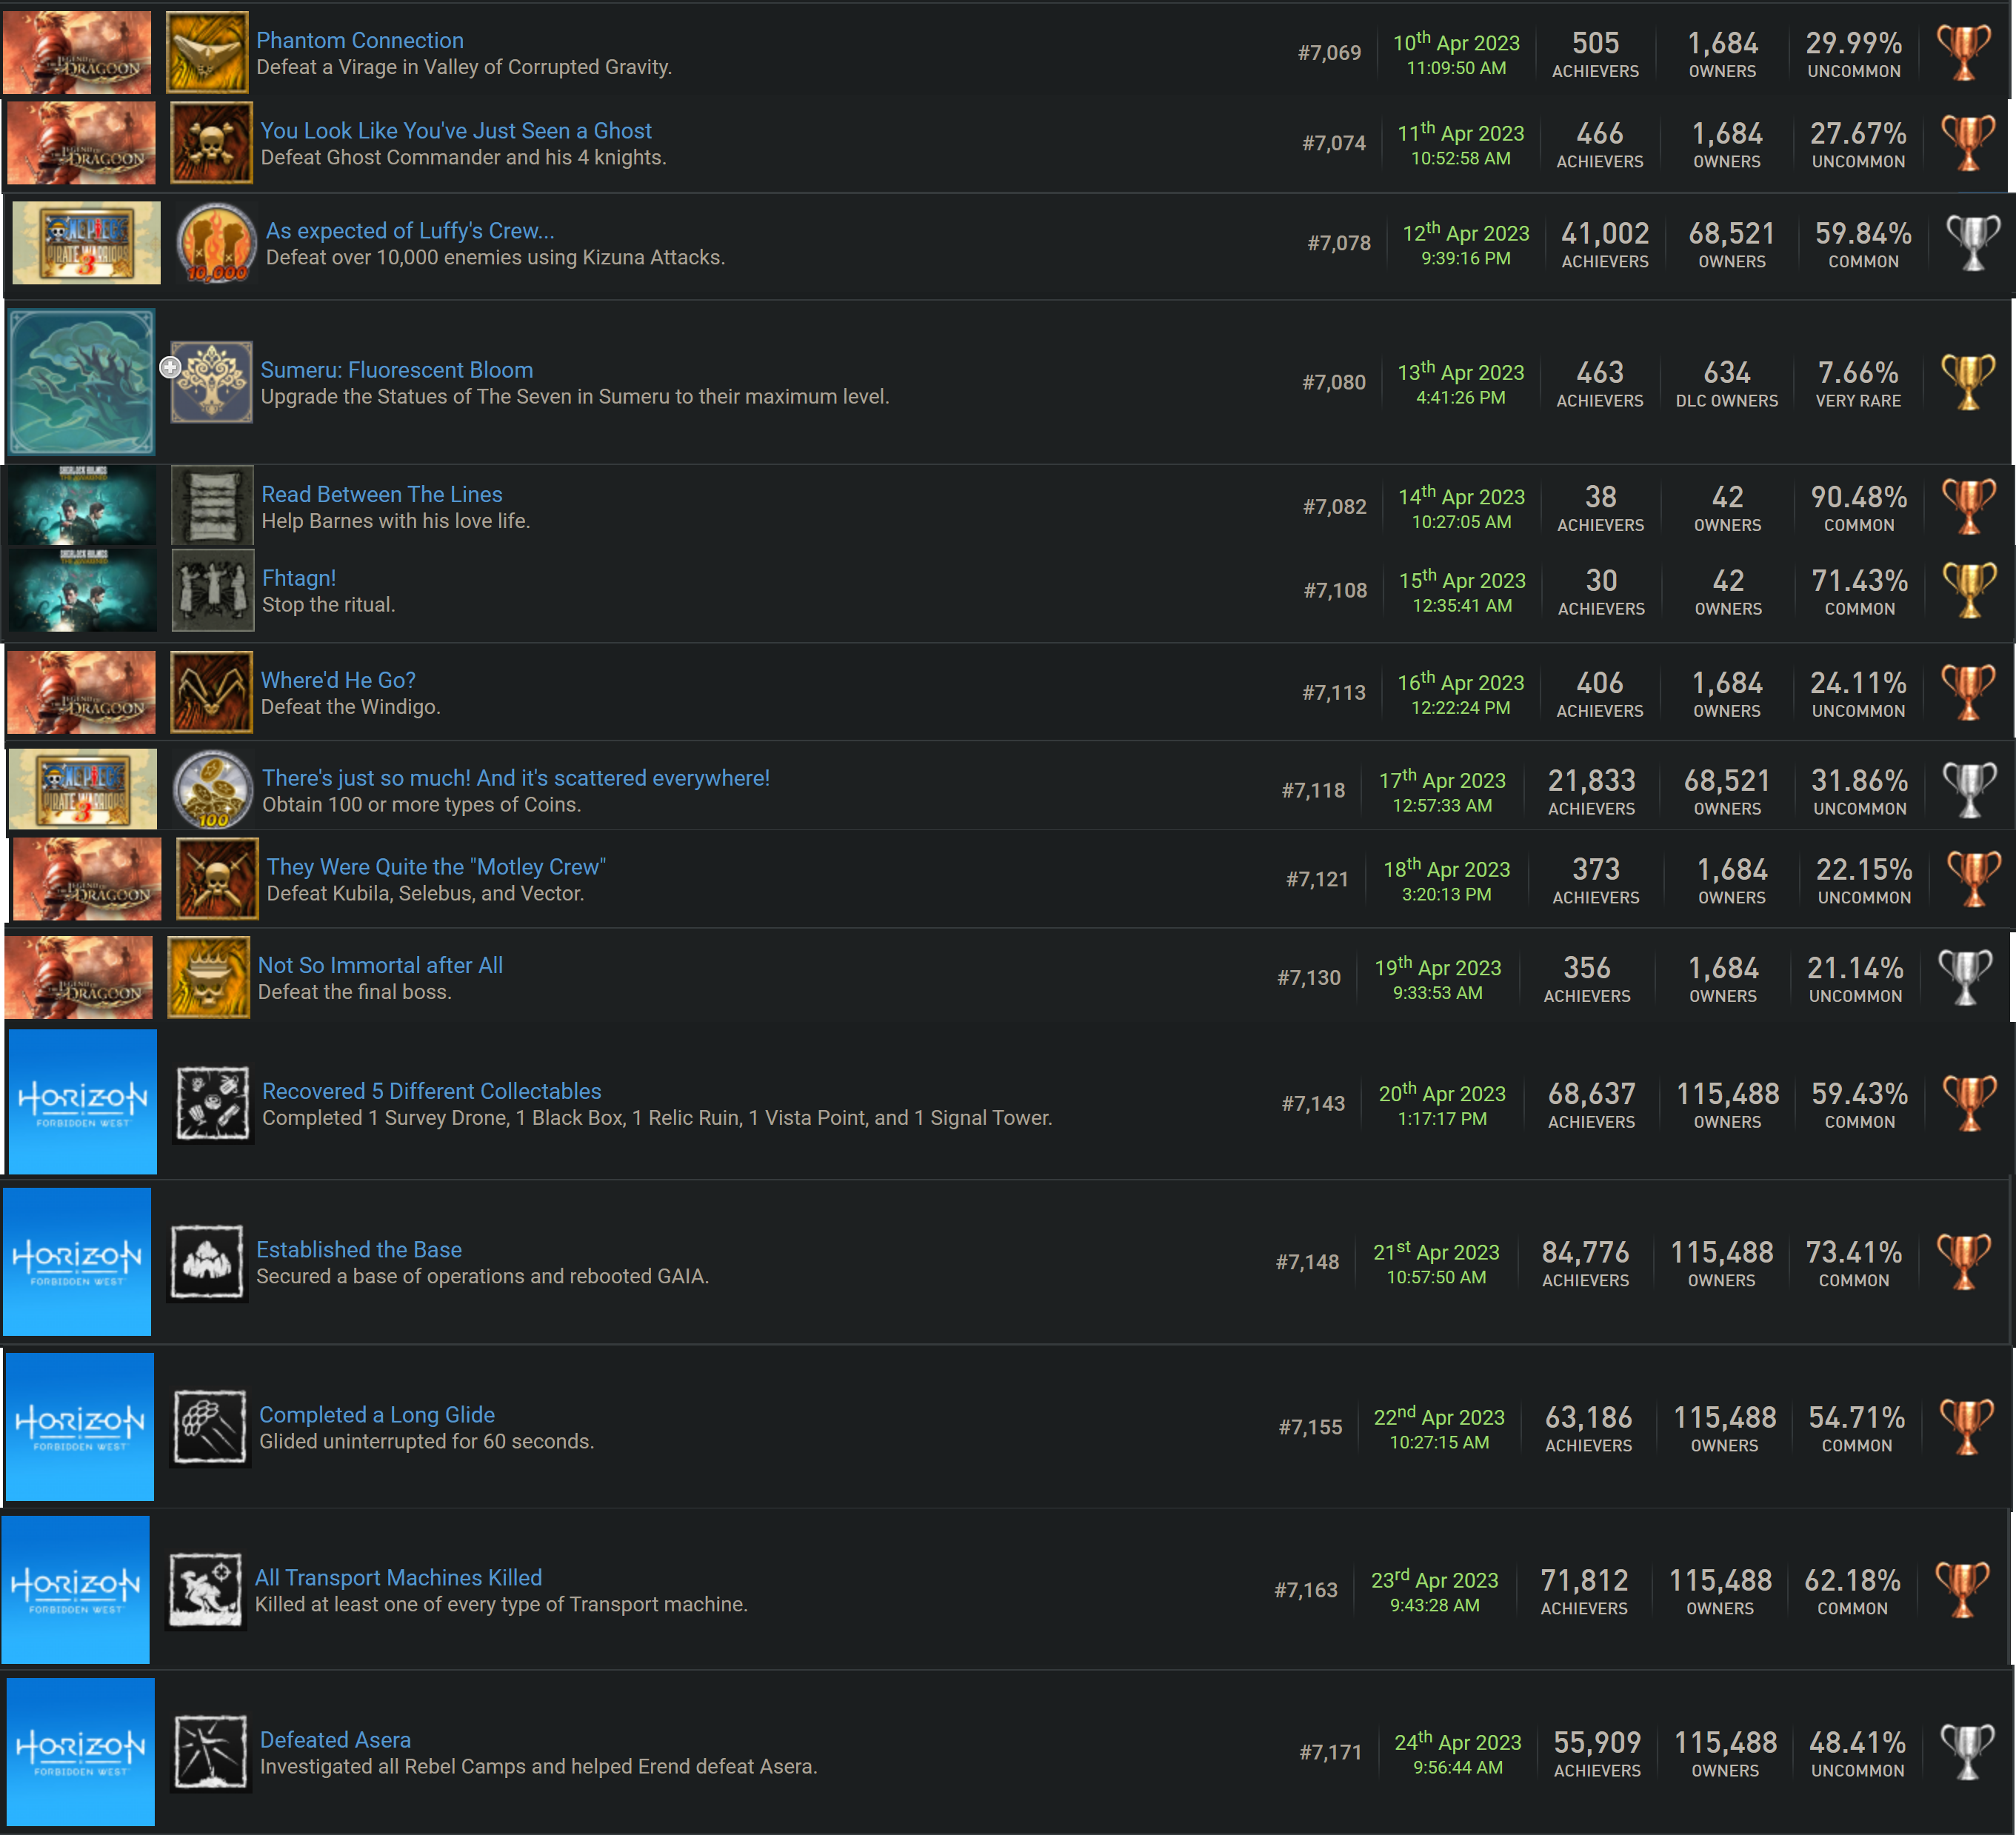Click the 100 Coins trophy icon
The height and width of the screenshot is (1835, 2016).
212,790
